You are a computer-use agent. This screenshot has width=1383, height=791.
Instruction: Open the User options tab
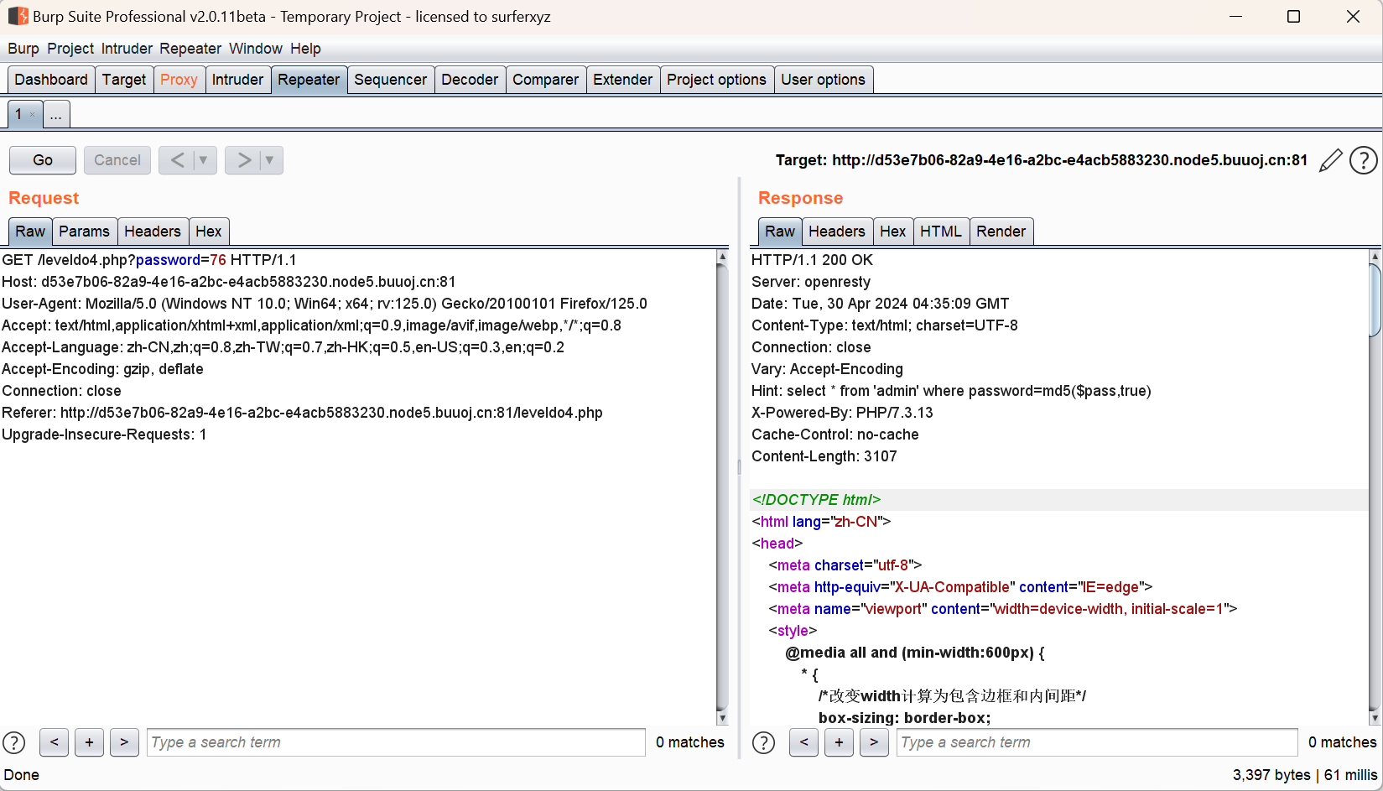[x=824, y=80]
